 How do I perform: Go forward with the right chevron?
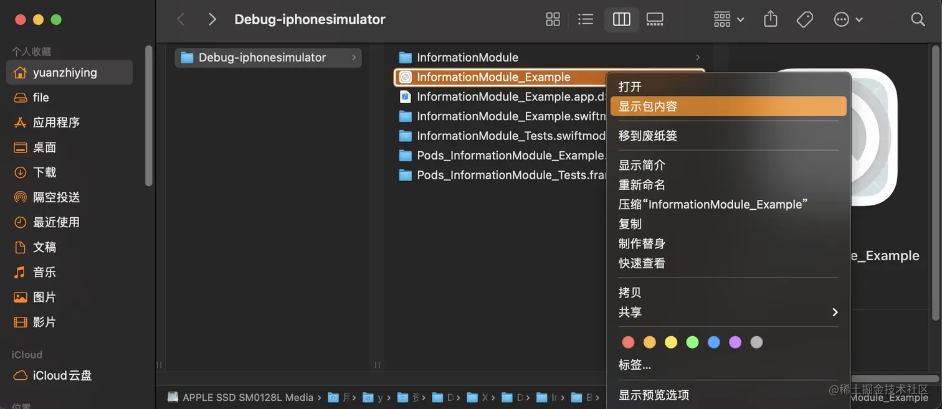click(212, 19)
